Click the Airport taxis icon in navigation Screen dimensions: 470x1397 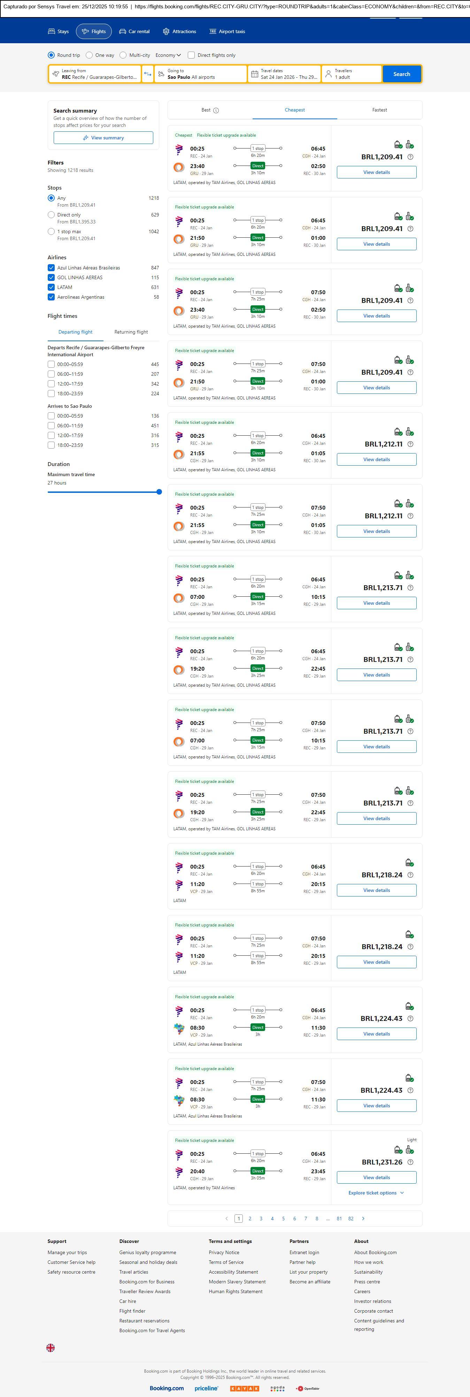tap(213, 31)
